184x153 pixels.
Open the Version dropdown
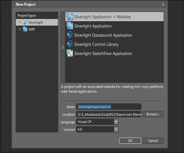116,129
